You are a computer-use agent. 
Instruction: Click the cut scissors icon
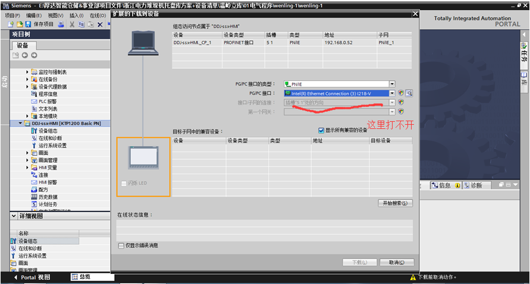(x=72, y=24)
